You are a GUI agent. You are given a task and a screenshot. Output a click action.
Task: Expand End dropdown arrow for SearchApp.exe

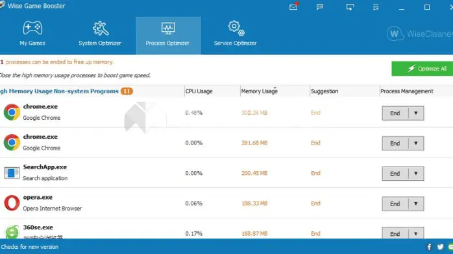click(416, 174)
